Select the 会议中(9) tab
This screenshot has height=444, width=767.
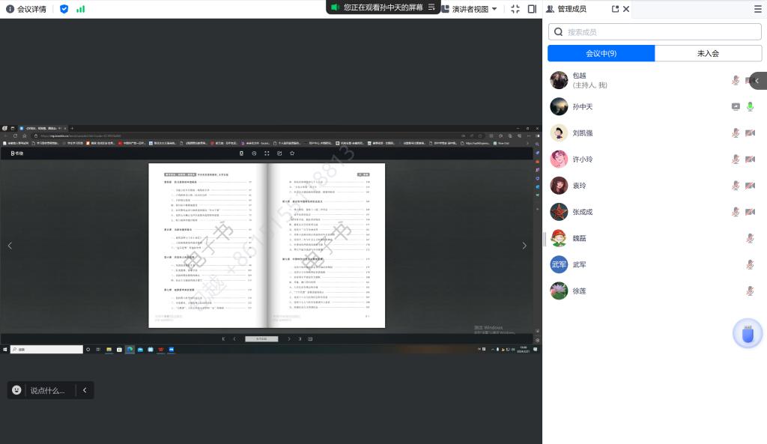tap(601, 54)
